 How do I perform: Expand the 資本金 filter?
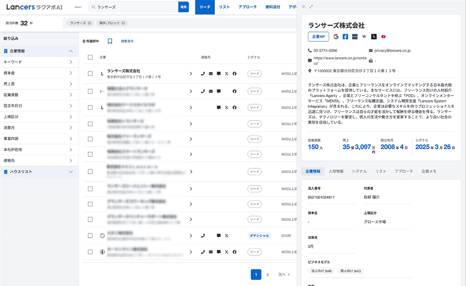pos(39,73)
